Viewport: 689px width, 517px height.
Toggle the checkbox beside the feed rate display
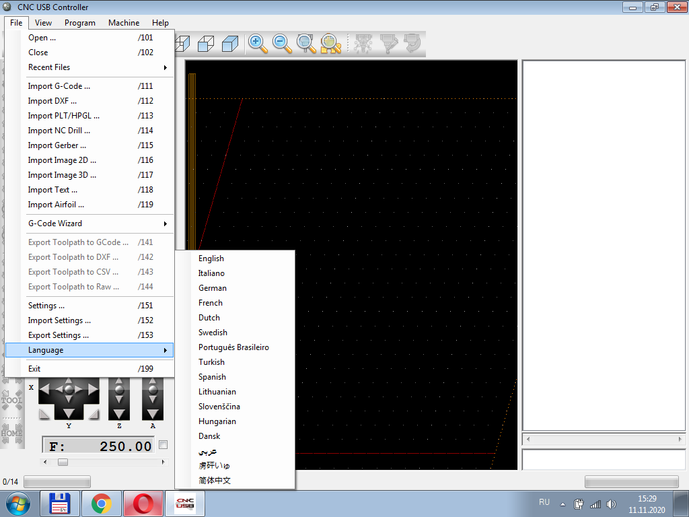(163, 444)
